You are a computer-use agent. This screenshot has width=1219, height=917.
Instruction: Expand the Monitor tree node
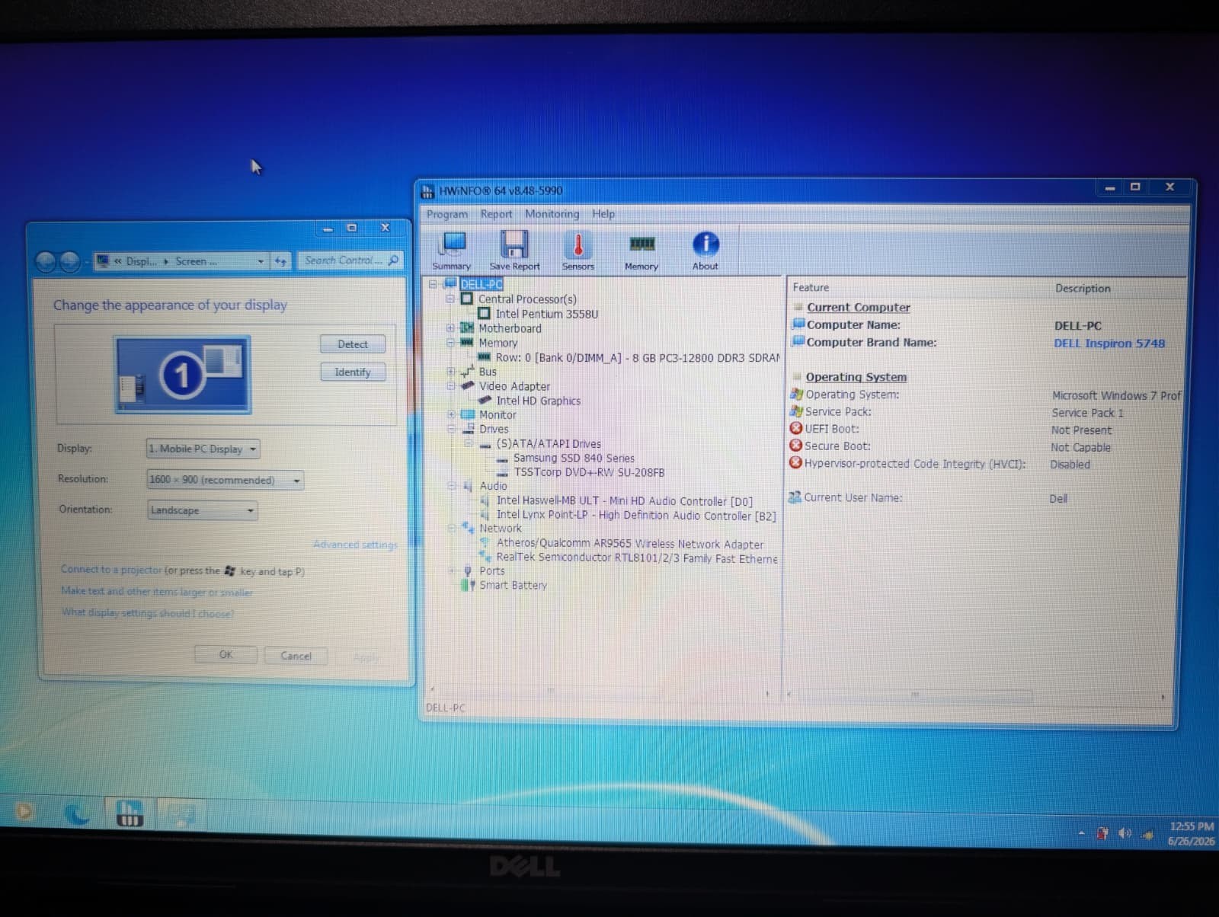pos(450,414)
